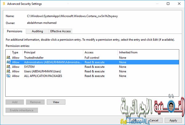Viewport: 185px width, 125px height.
Task: Click the Cancel button
Action: 154,120
